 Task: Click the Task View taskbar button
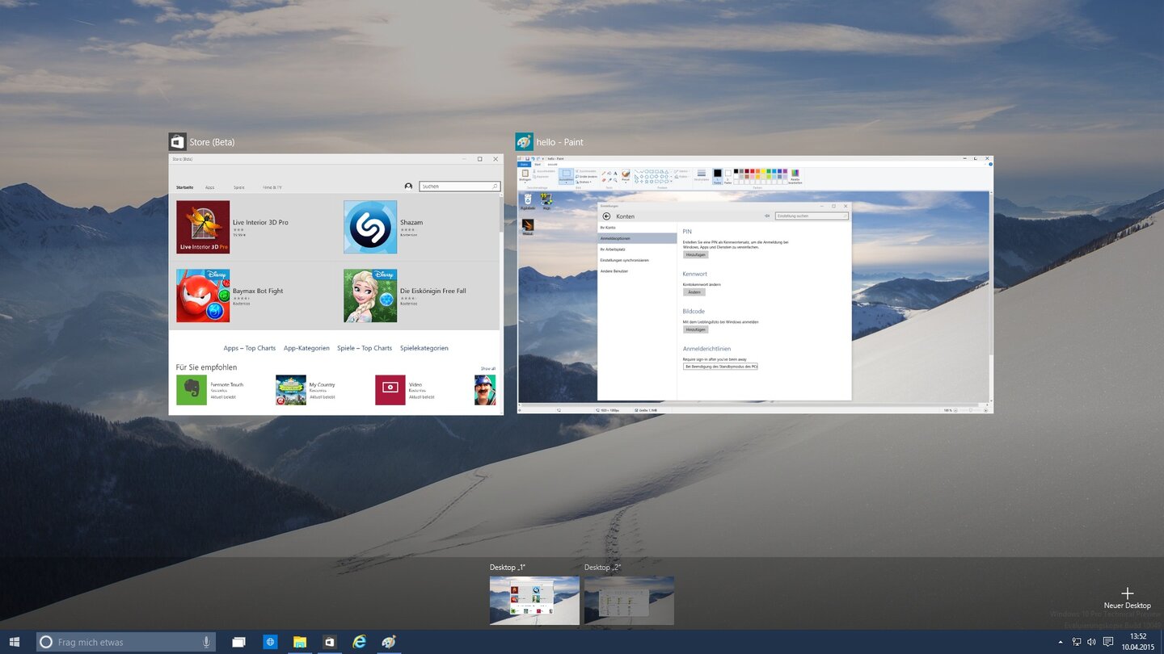coord(238,642)
